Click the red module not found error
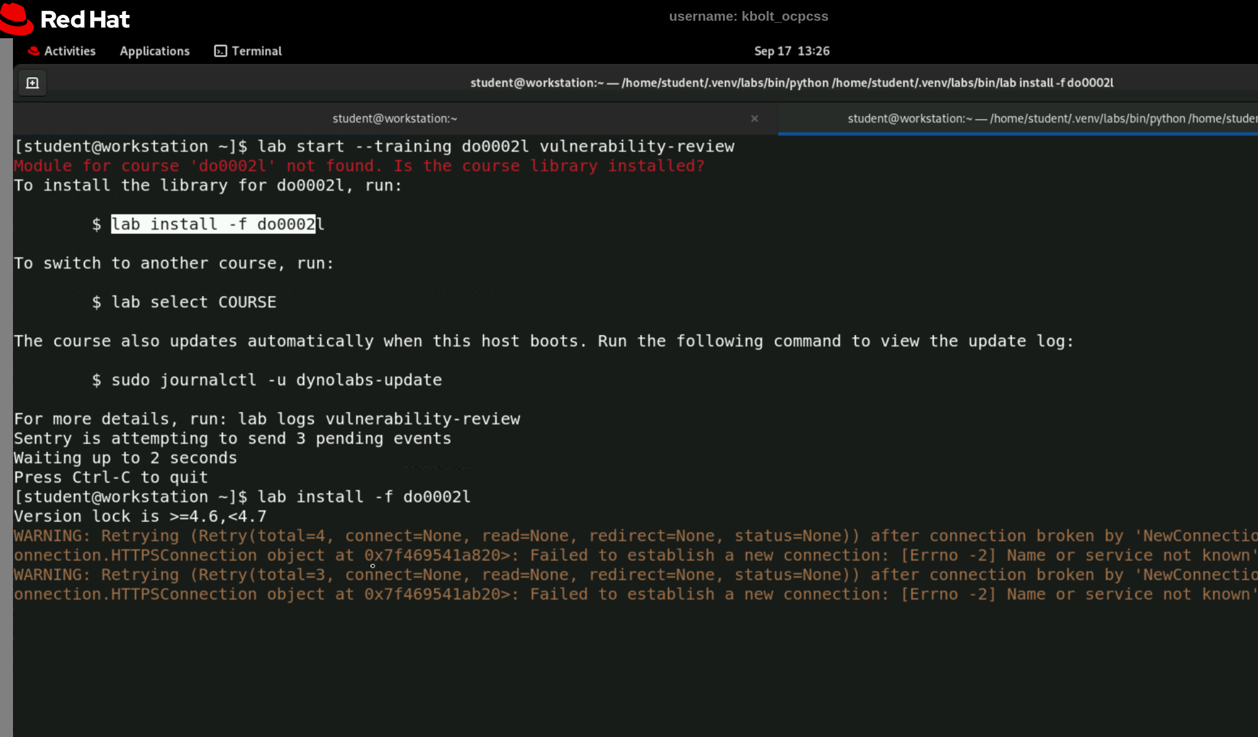1258x737 pixels. [x=359, y=166]
